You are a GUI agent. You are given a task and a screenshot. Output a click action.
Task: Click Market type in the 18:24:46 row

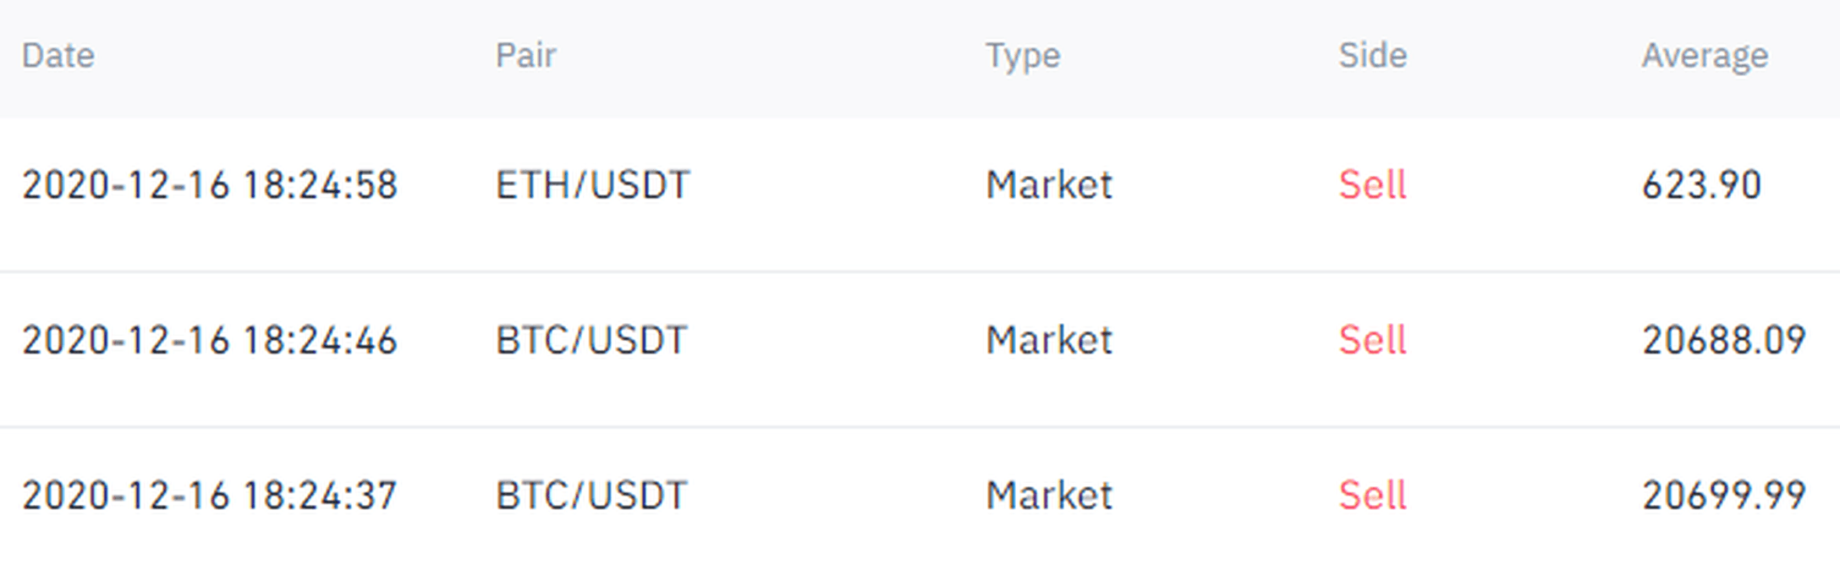click(x=1049, y=341)
